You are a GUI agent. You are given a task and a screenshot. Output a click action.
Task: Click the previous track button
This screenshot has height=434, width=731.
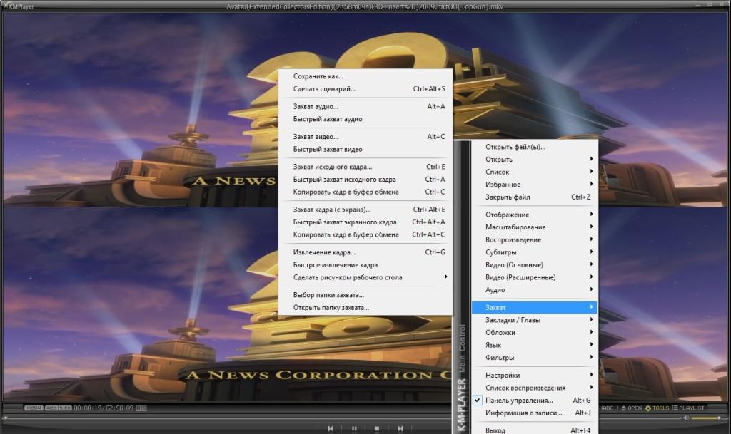[330, 428]
